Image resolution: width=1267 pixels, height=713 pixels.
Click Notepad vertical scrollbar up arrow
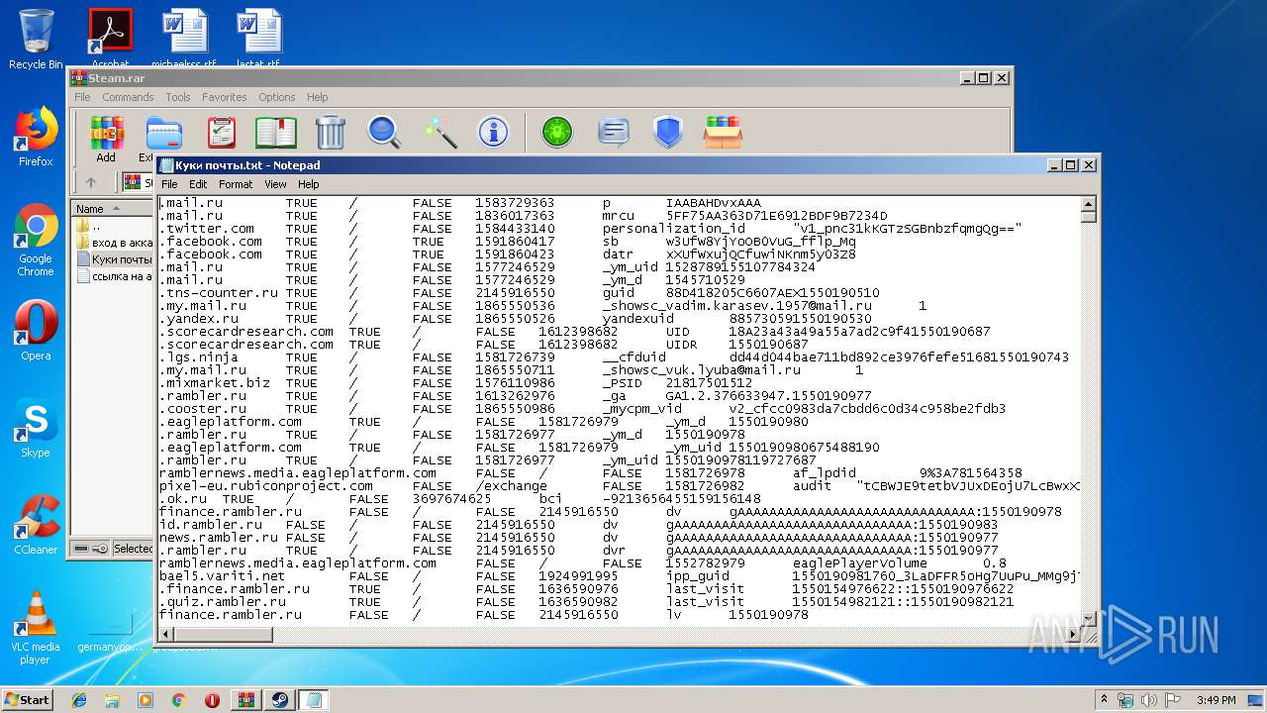click(x=1089, y=203)
